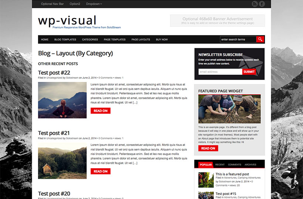Open BLOG TEMPLATES menu item
Viewport: 303px width, 199px height.
(x=65, y=39)
